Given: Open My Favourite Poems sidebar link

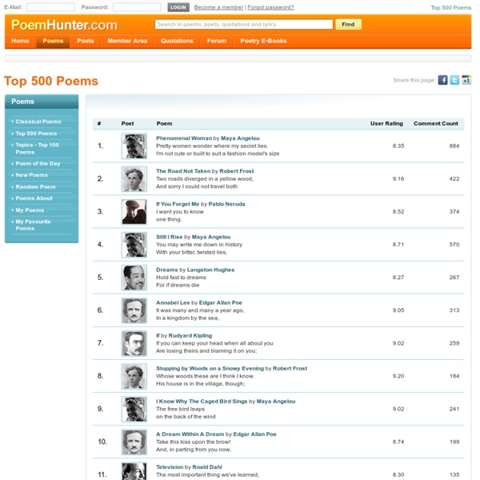Looking at the screenshot, I should [33, 225].
